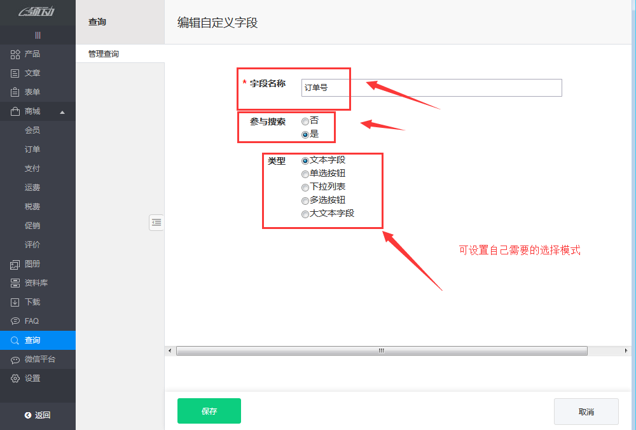
Task: Toggle the sidebar using the top bars icon
Action: [38, 35]
